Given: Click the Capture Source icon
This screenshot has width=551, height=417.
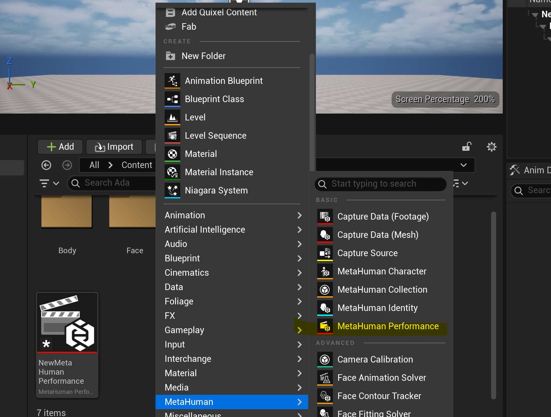Looking at the screenshot, I should point(325,253).
